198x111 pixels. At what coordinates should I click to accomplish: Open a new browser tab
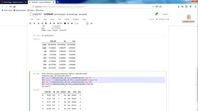click(58, 2)
